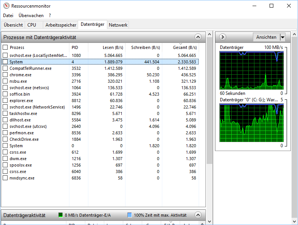Click the Datenträger "0" (C: G:) graph
Image resolution: width=298 pixels, height=225 pixels.
[x=251, y=123]
